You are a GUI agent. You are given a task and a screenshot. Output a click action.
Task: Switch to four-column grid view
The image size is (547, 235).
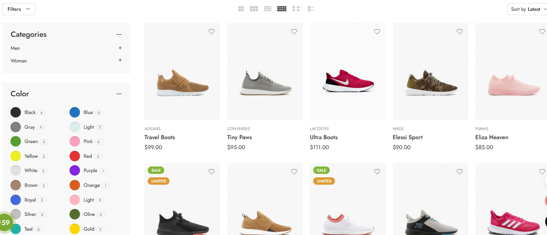pos(268,9)
